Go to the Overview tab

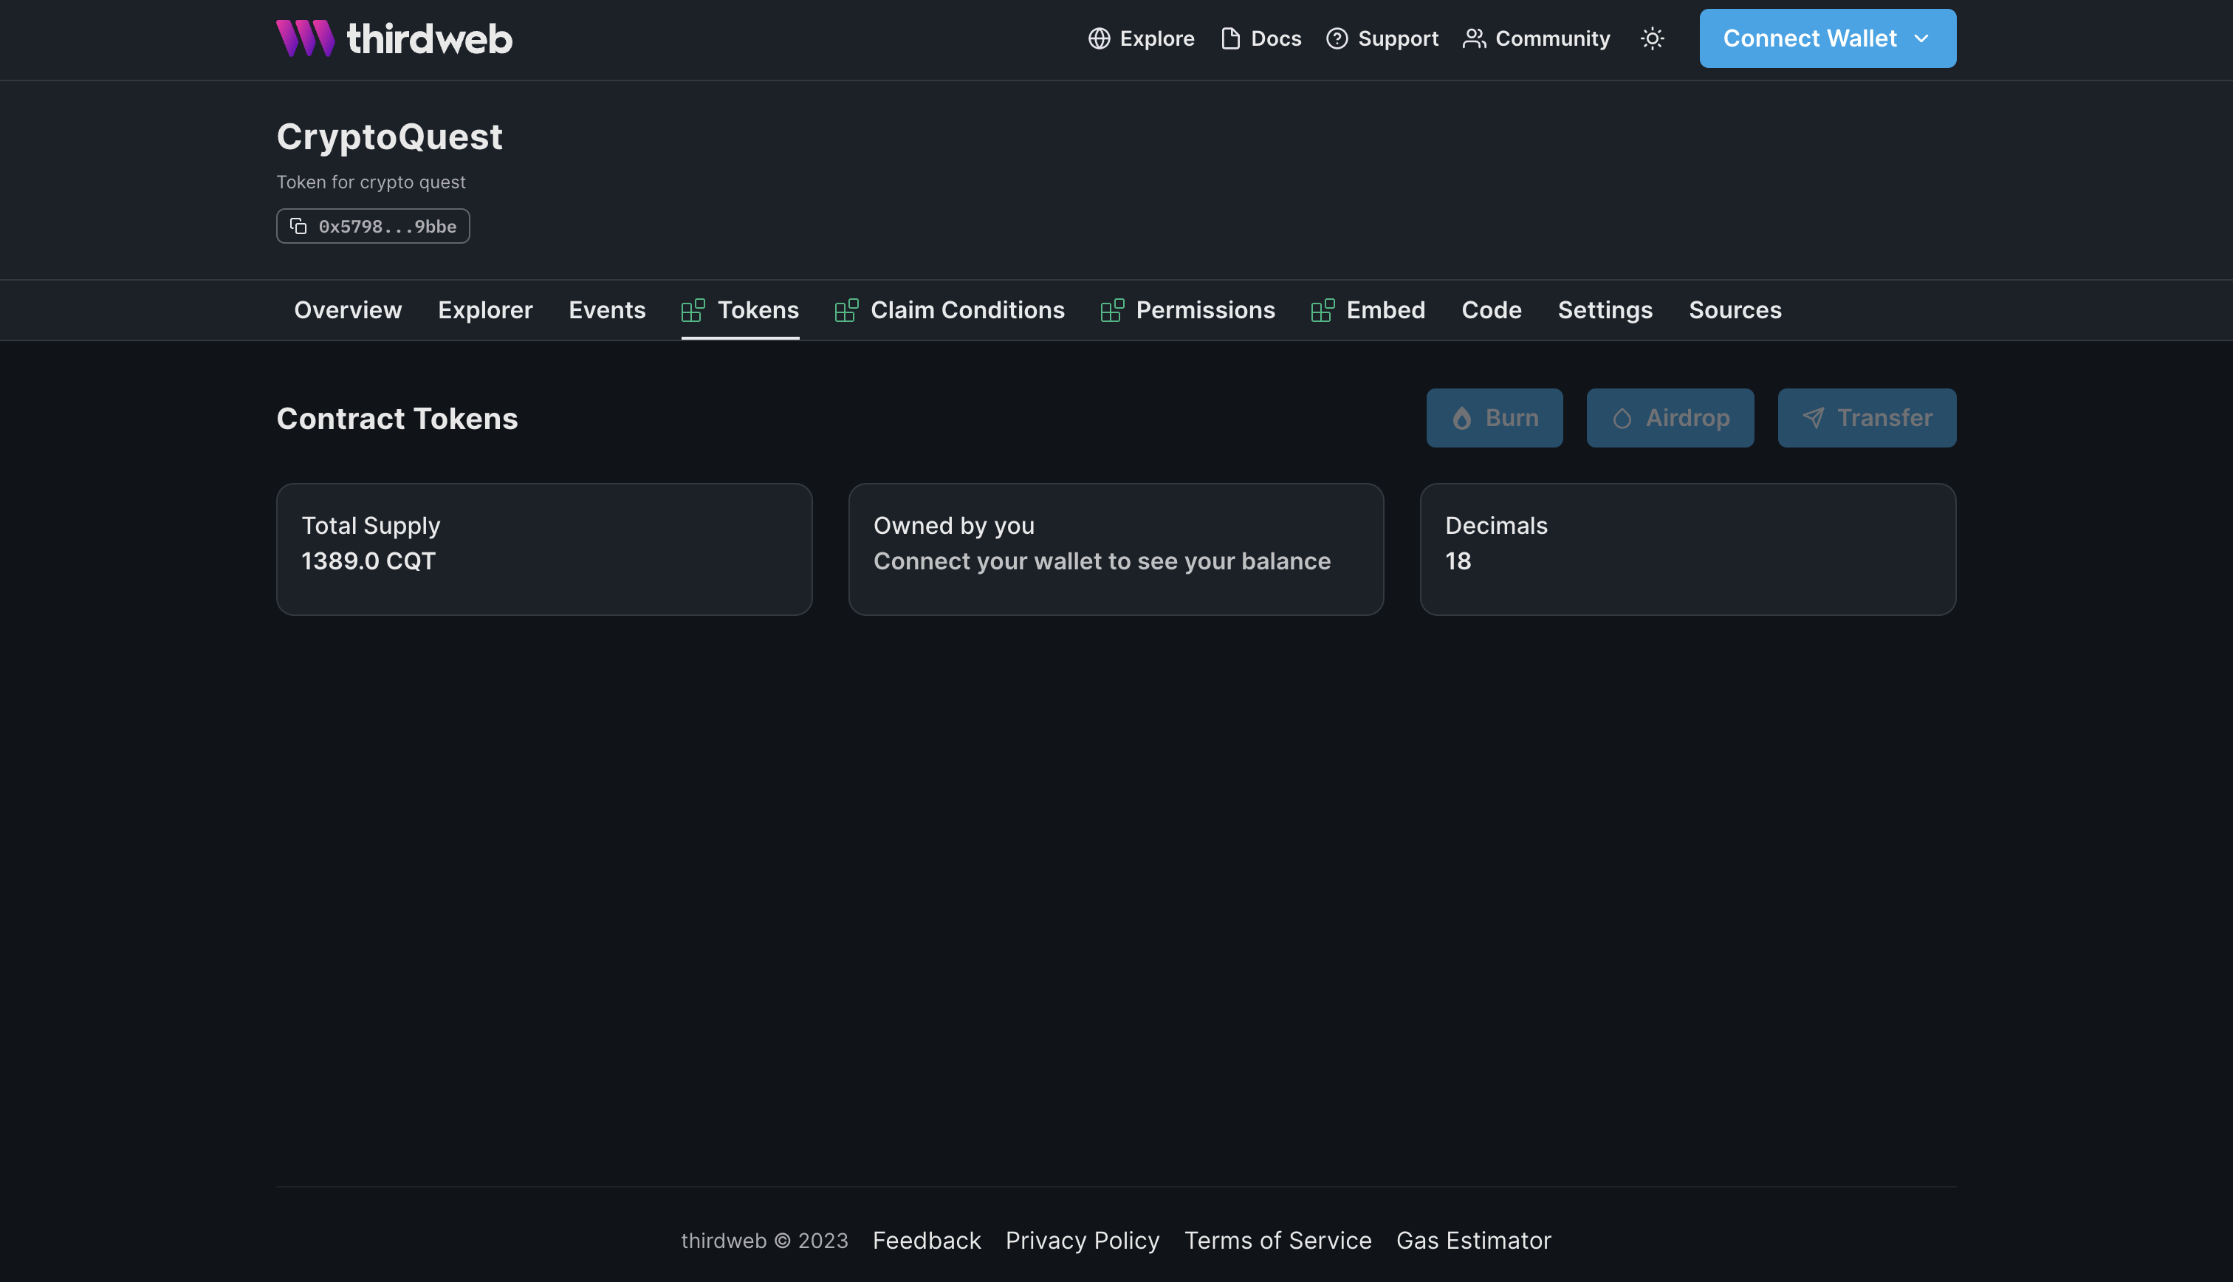(x=348, y=310)
